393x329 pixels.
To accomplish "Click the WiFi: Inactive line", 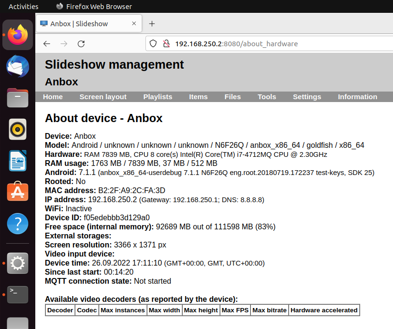I will pos(68,208).
